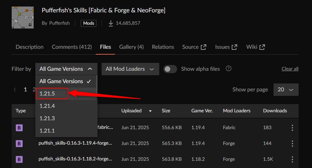Open puffish_skills-0.16.3-1.19.4-forge file
The width and height of the screenshot is (312, 168).
(75, 143)
